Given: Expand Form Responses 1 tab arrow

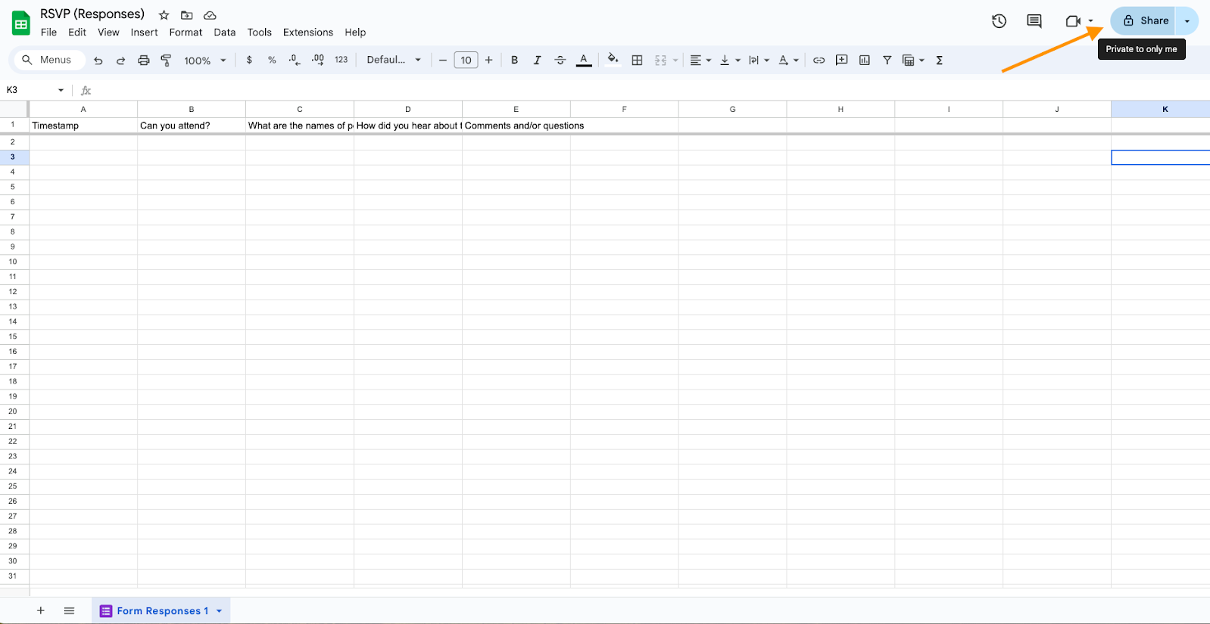Looking at the screenshot, I should point(220,611).
